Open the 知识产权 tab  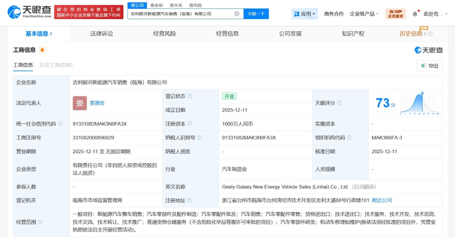point(353,34)
